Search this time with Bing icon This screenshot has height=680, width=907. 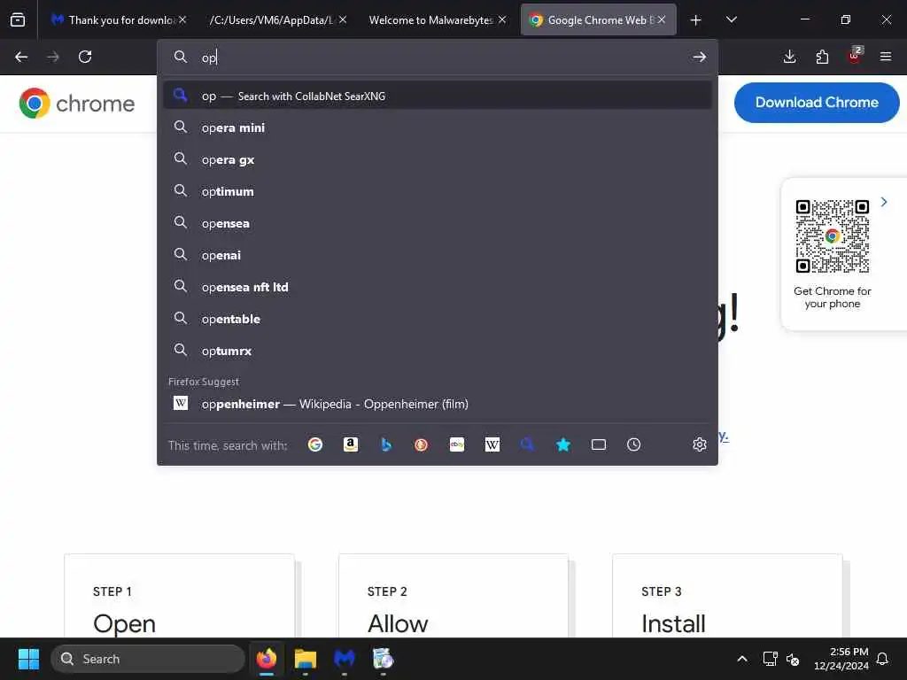click(x=386, y=444)
